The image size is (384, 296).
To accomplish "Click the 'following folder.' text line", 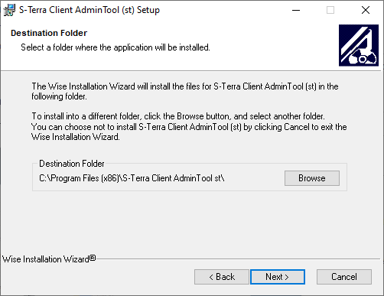I will pos(59,96).
